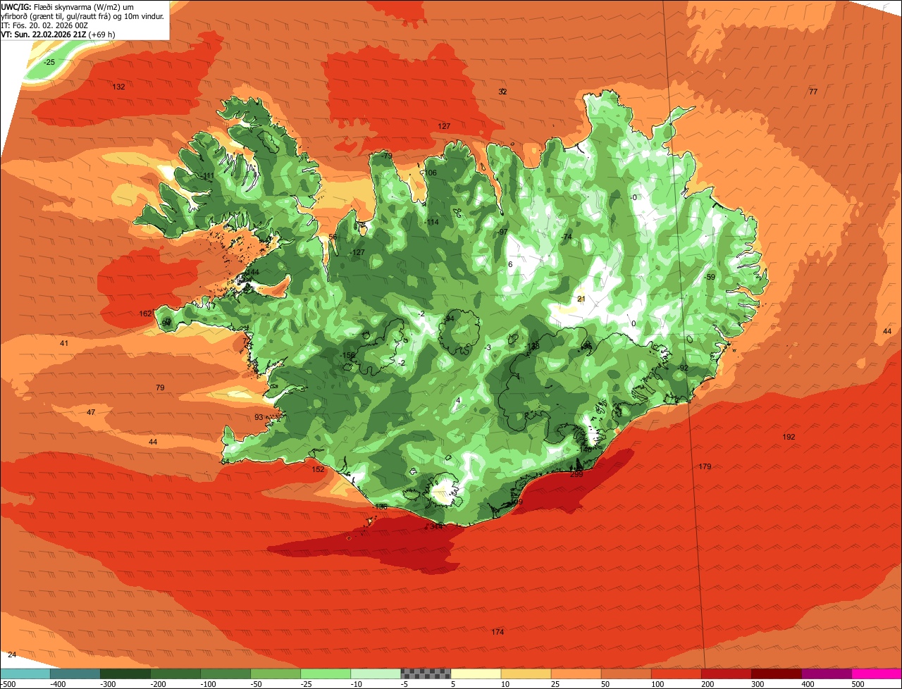Screen dimensions: 902x689
Task: Pick the -50 to -25 light green swatch
Action: (x=276, y=673)
